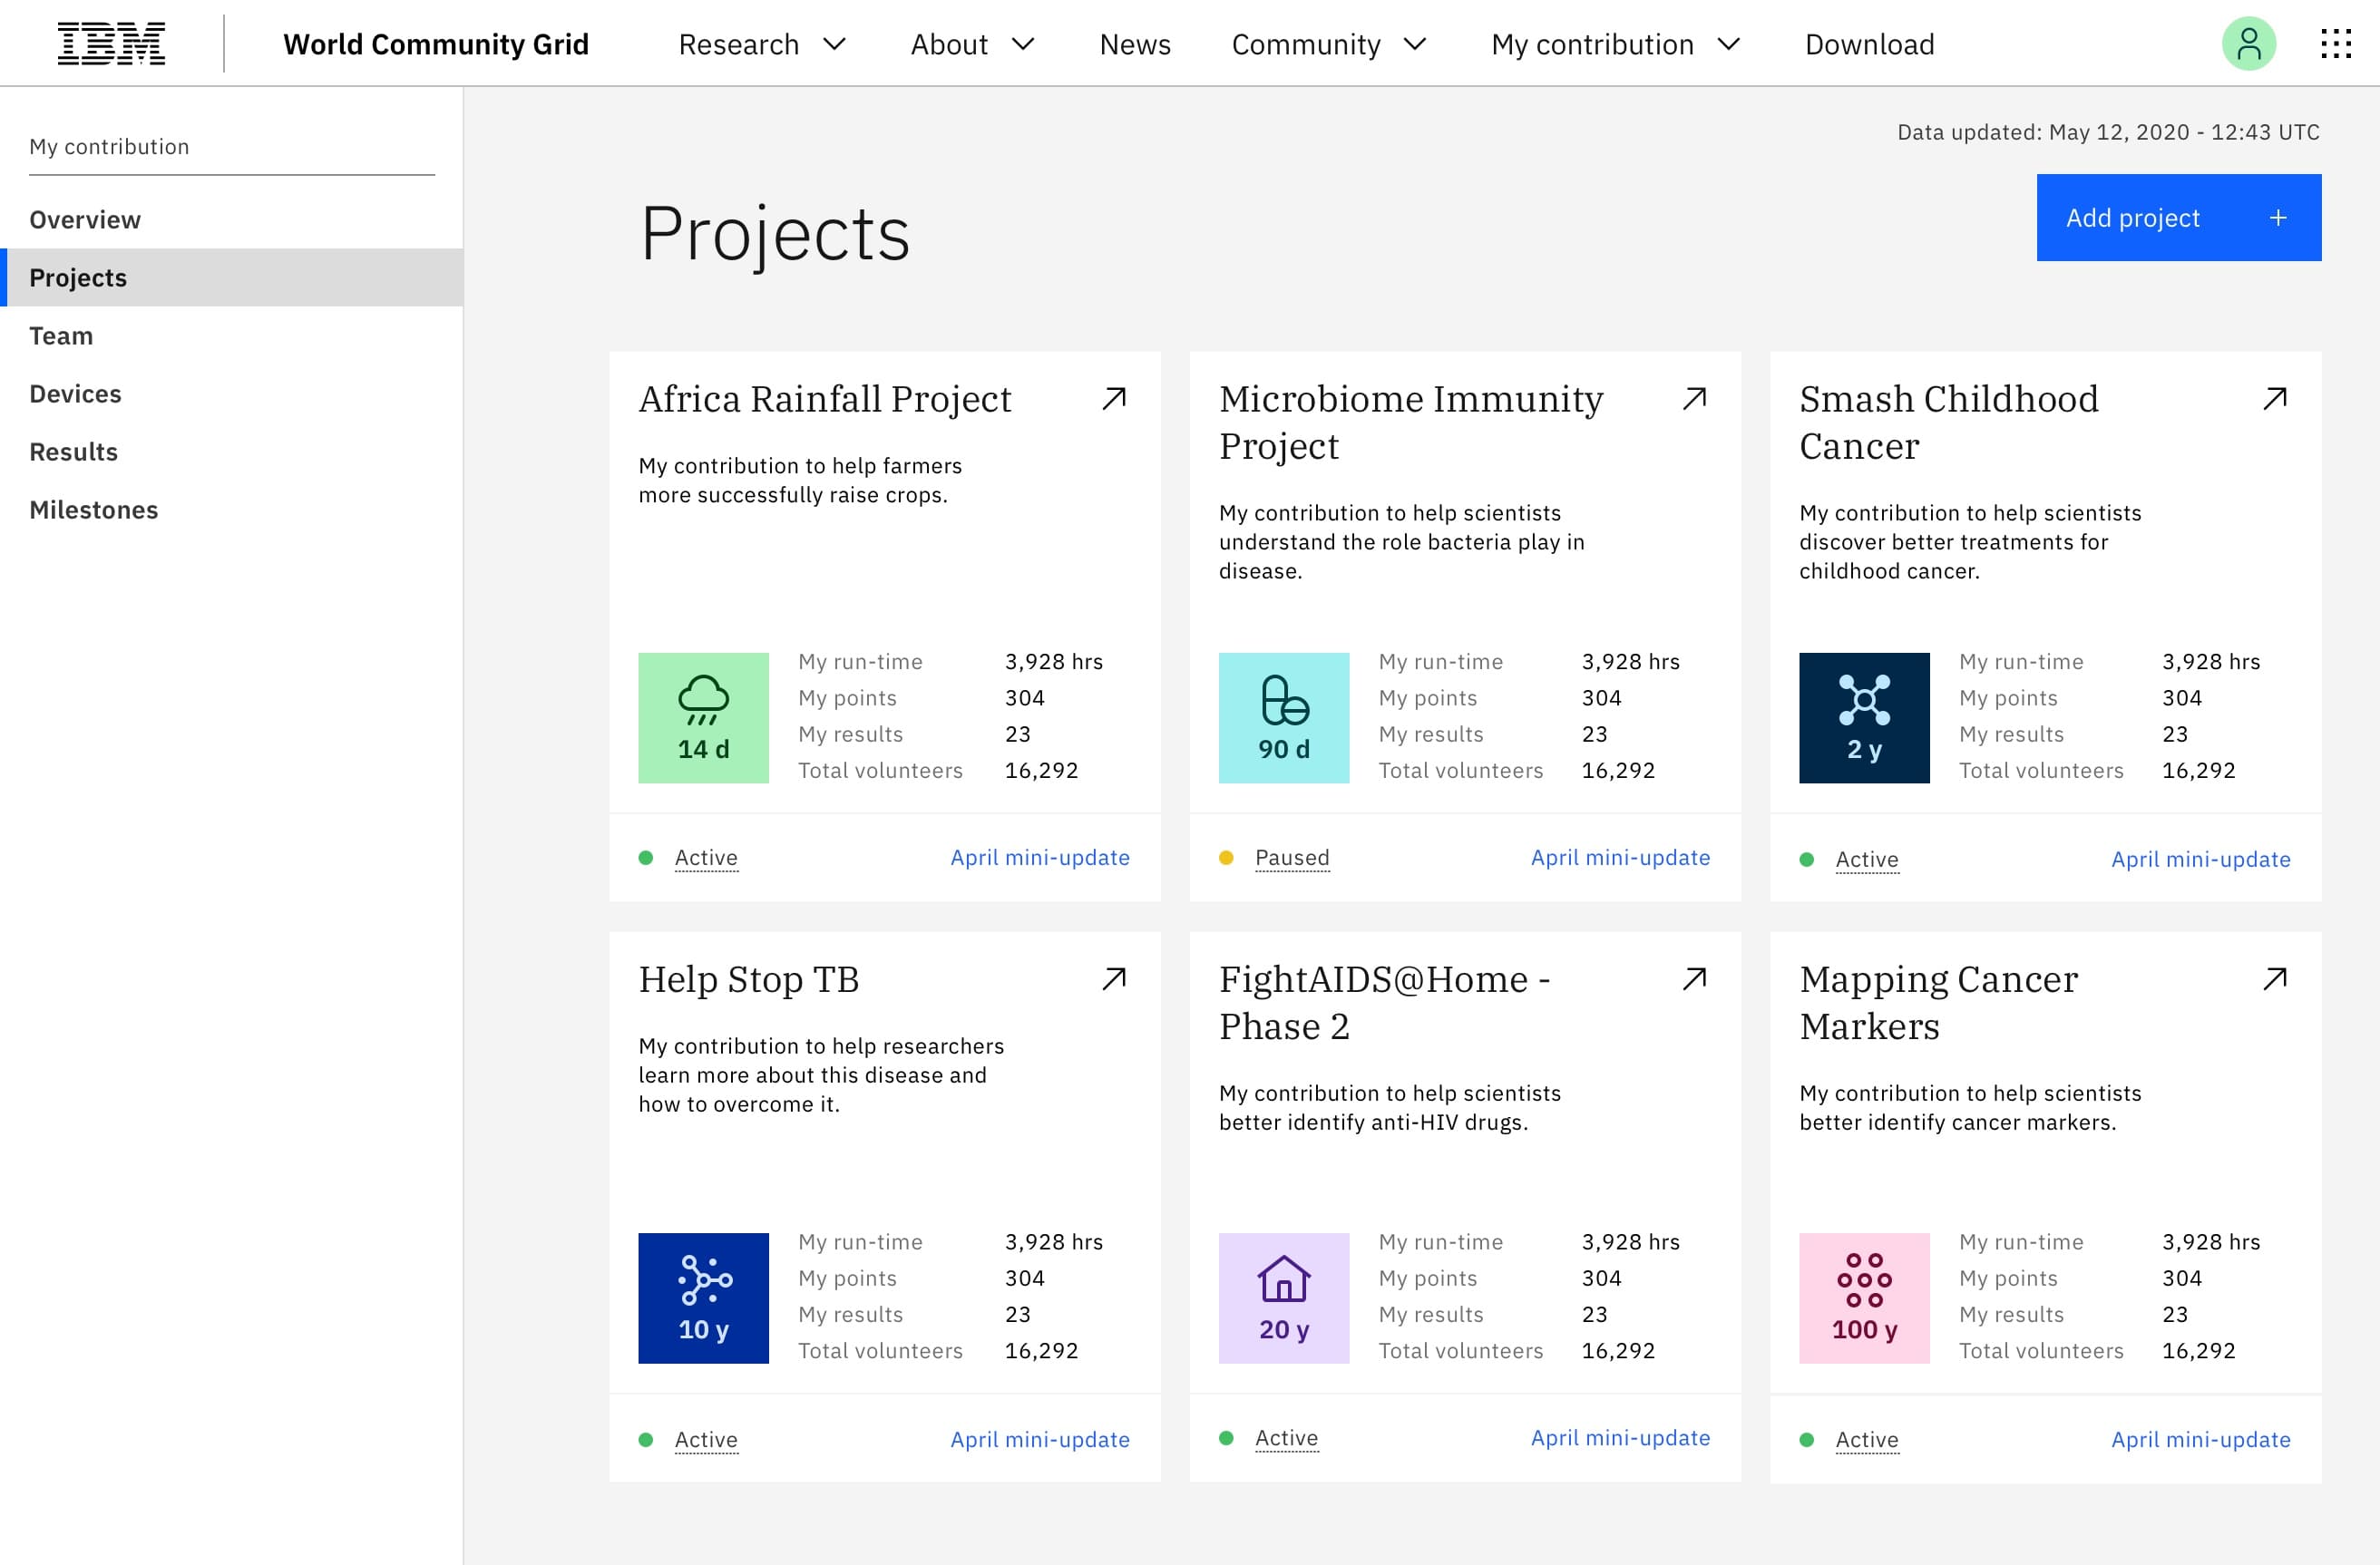
Task: Click Help Stop TB green status dot
Action: [646, 1440]
